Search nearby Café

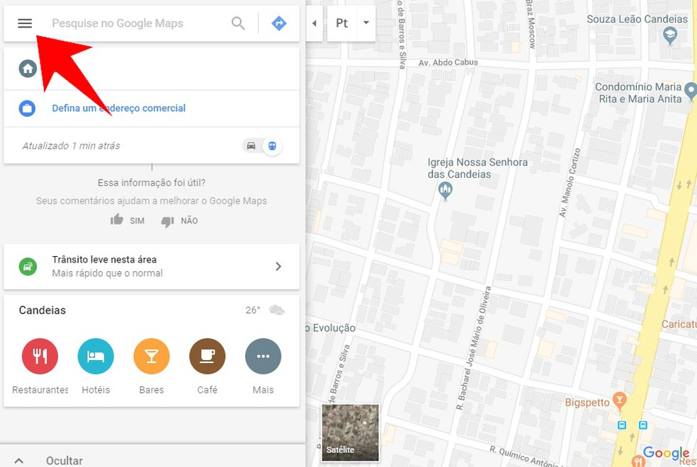click(207, 357)
